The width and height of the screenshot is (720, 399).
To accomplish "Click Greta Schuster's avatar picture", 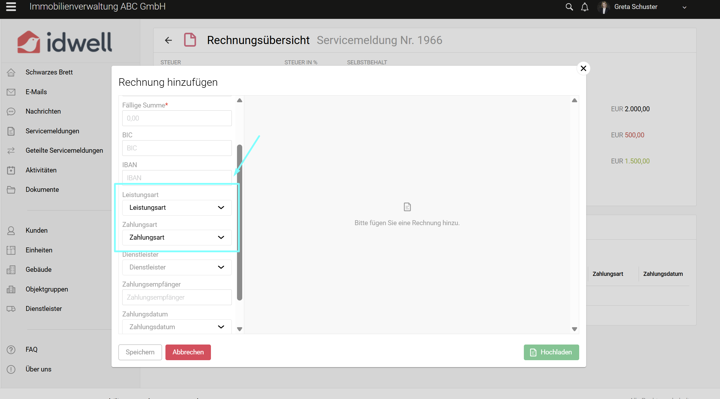I will click(x=604, y=7).
